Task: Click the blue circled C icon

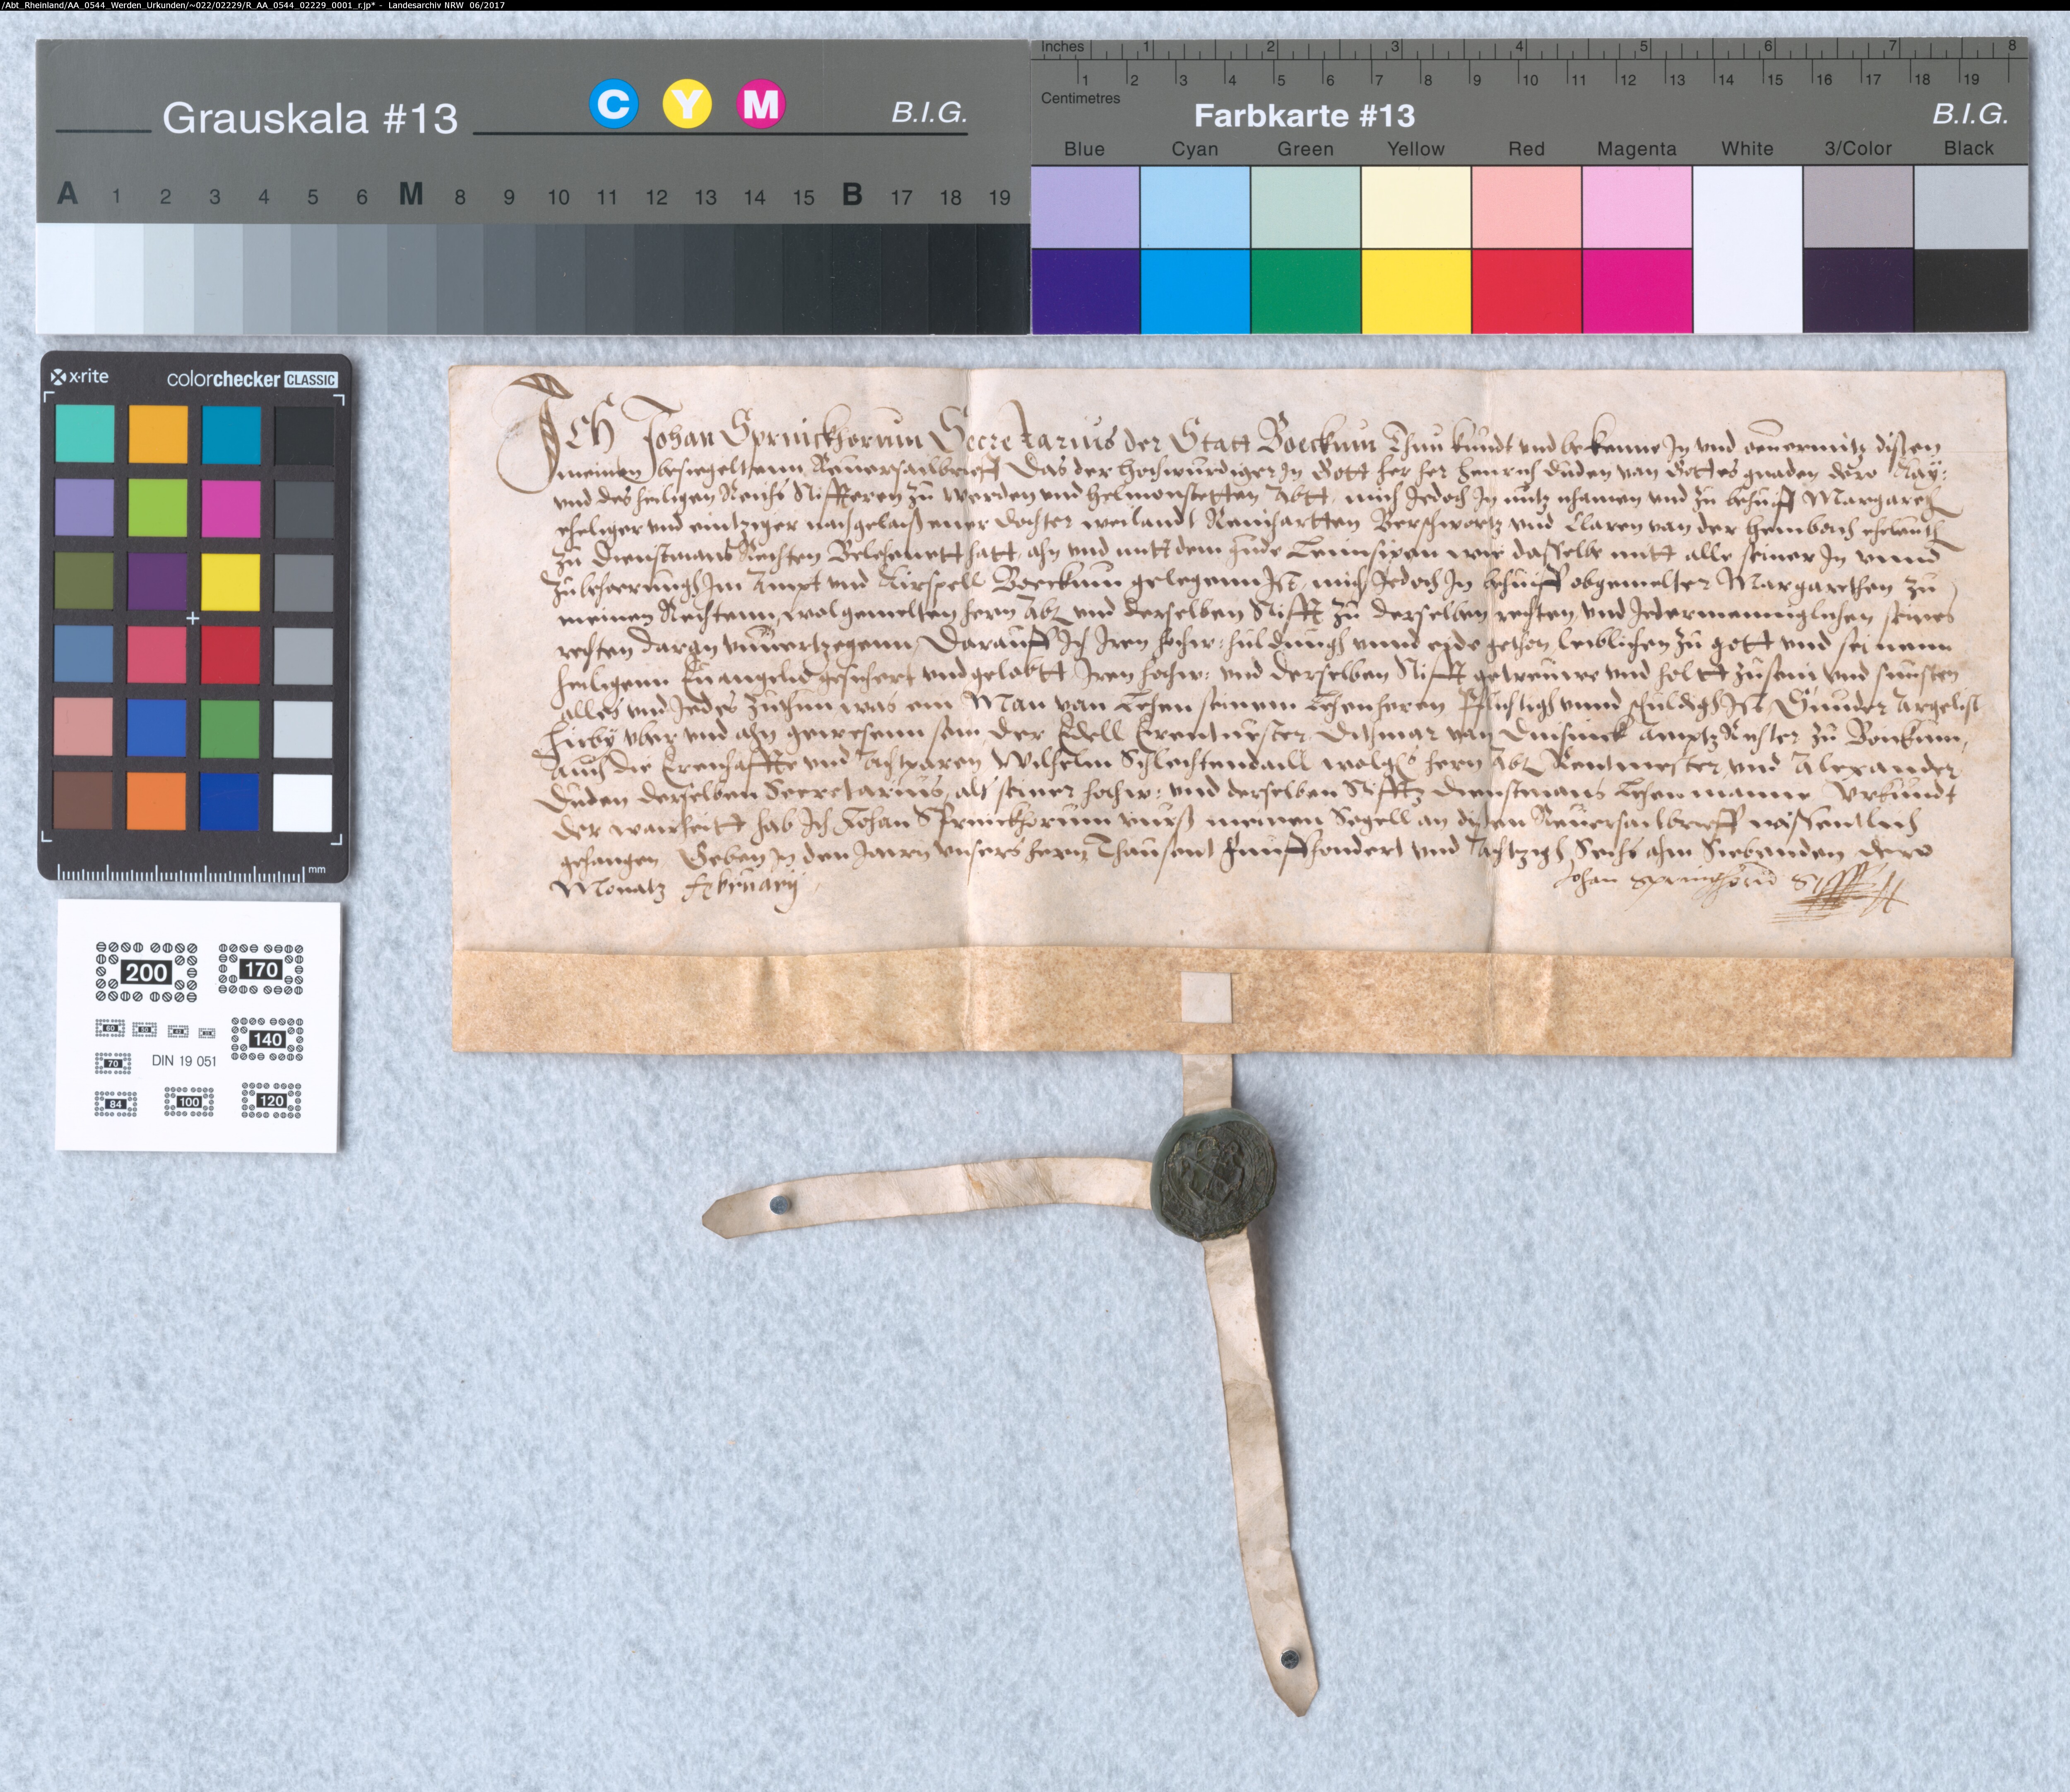Action: pyautogui.click(x=613, y=104)
